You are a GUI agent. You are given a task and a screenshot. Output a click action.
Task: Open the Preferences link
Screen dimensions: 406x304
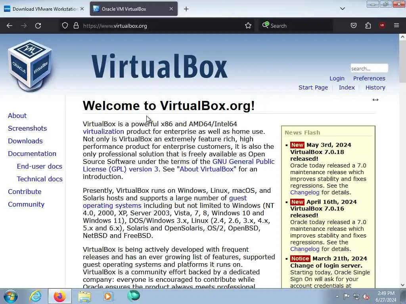tap(369, 78)
